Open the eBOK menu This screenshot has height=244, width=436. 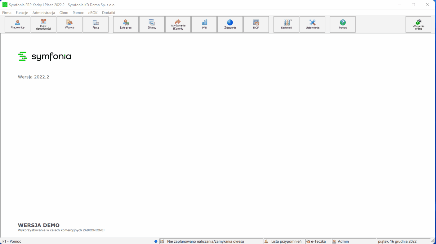tap(93, 13)
